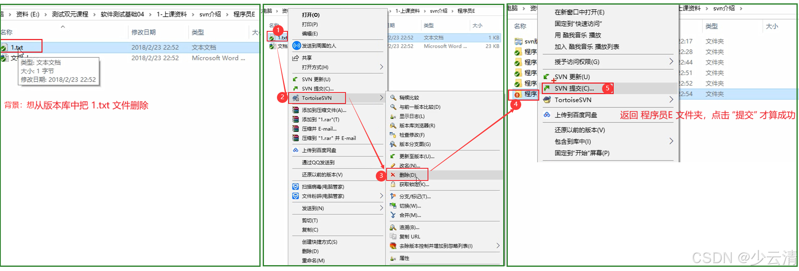This screenshot has width=799, height=271.
Task: Click magnifier icon beside 稍候比较
Action: pyautogui.click(x=393, y=97)
